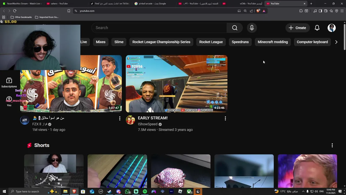Open IShowSpeed channel name link
Screen dimensions: 346x195
click(148, 124)
